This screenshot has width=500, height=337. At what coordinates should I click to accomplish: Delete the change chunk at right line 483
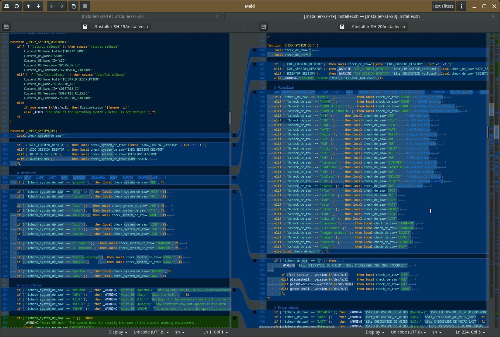pos(255,261)
